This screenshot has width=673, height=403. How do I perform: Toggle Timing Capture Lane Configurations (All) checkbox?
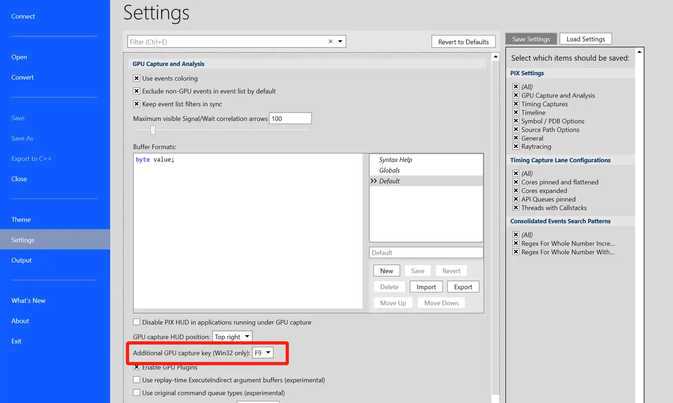(x=516, y=173)
